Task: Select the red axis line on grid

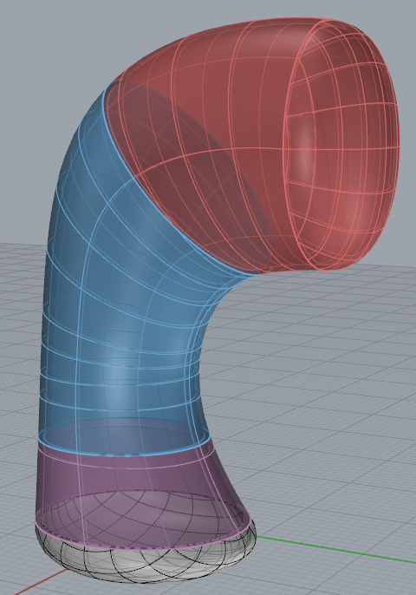Action: tap(40, 581)
